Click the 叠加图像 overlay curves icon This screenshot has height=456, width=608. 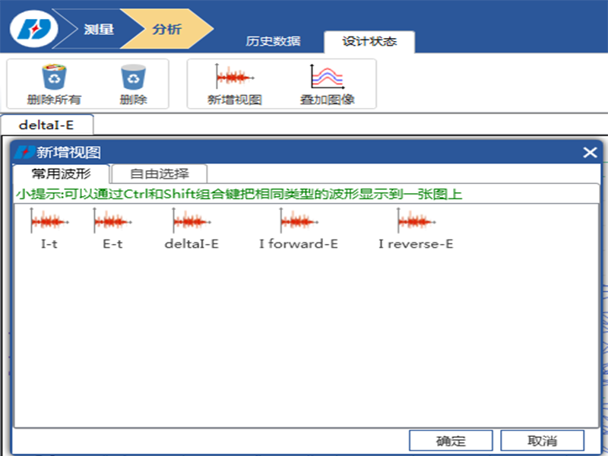pos(328,77)
